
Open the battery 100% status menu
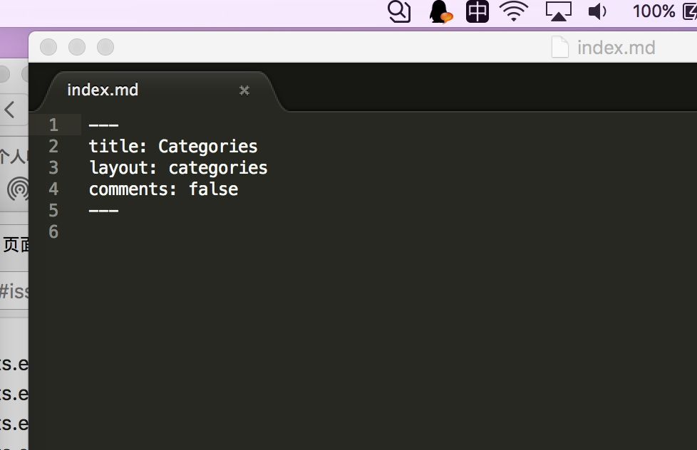654,11
